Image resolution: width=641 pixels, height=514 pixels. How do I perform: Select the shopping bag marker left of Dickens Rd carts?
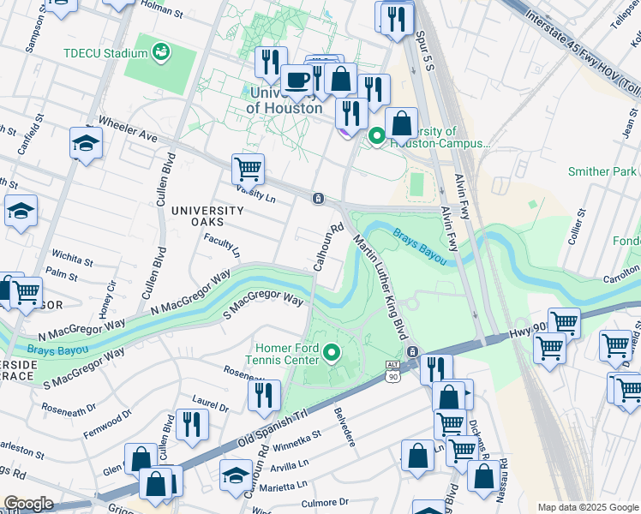pos(417,456)
